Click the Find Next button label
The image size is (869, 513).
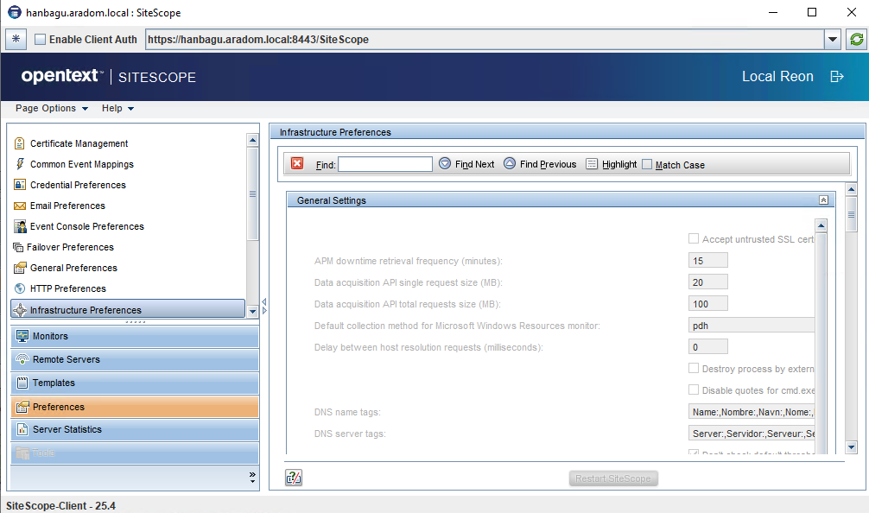(474, 164)
